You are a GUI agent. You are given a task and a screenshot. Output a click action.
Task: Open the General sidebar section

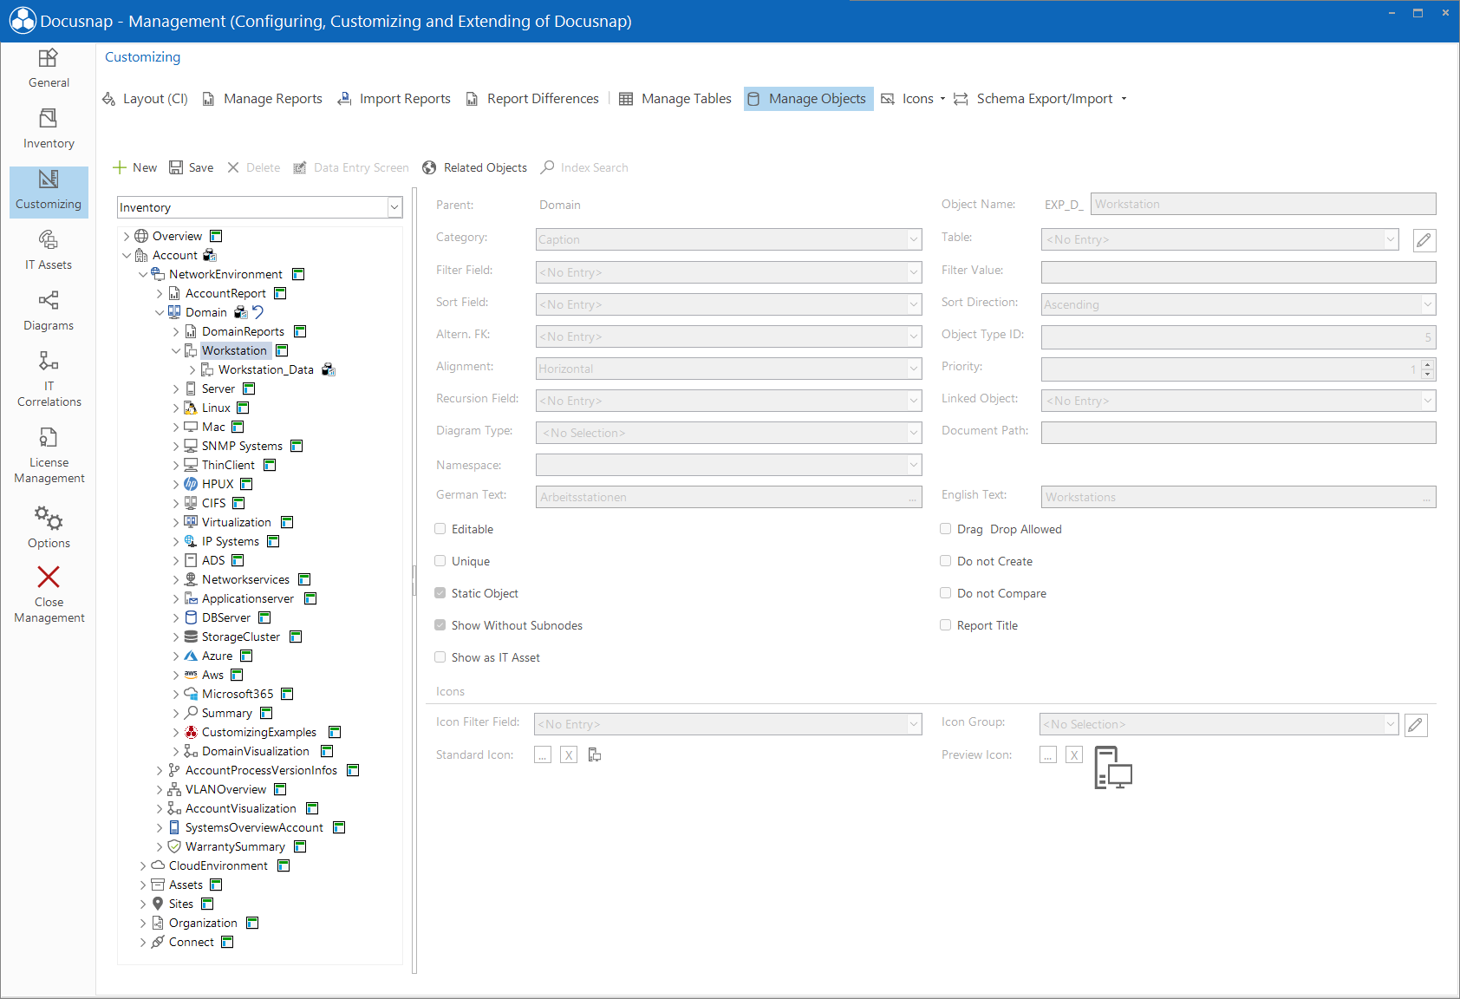click(49, 69)
